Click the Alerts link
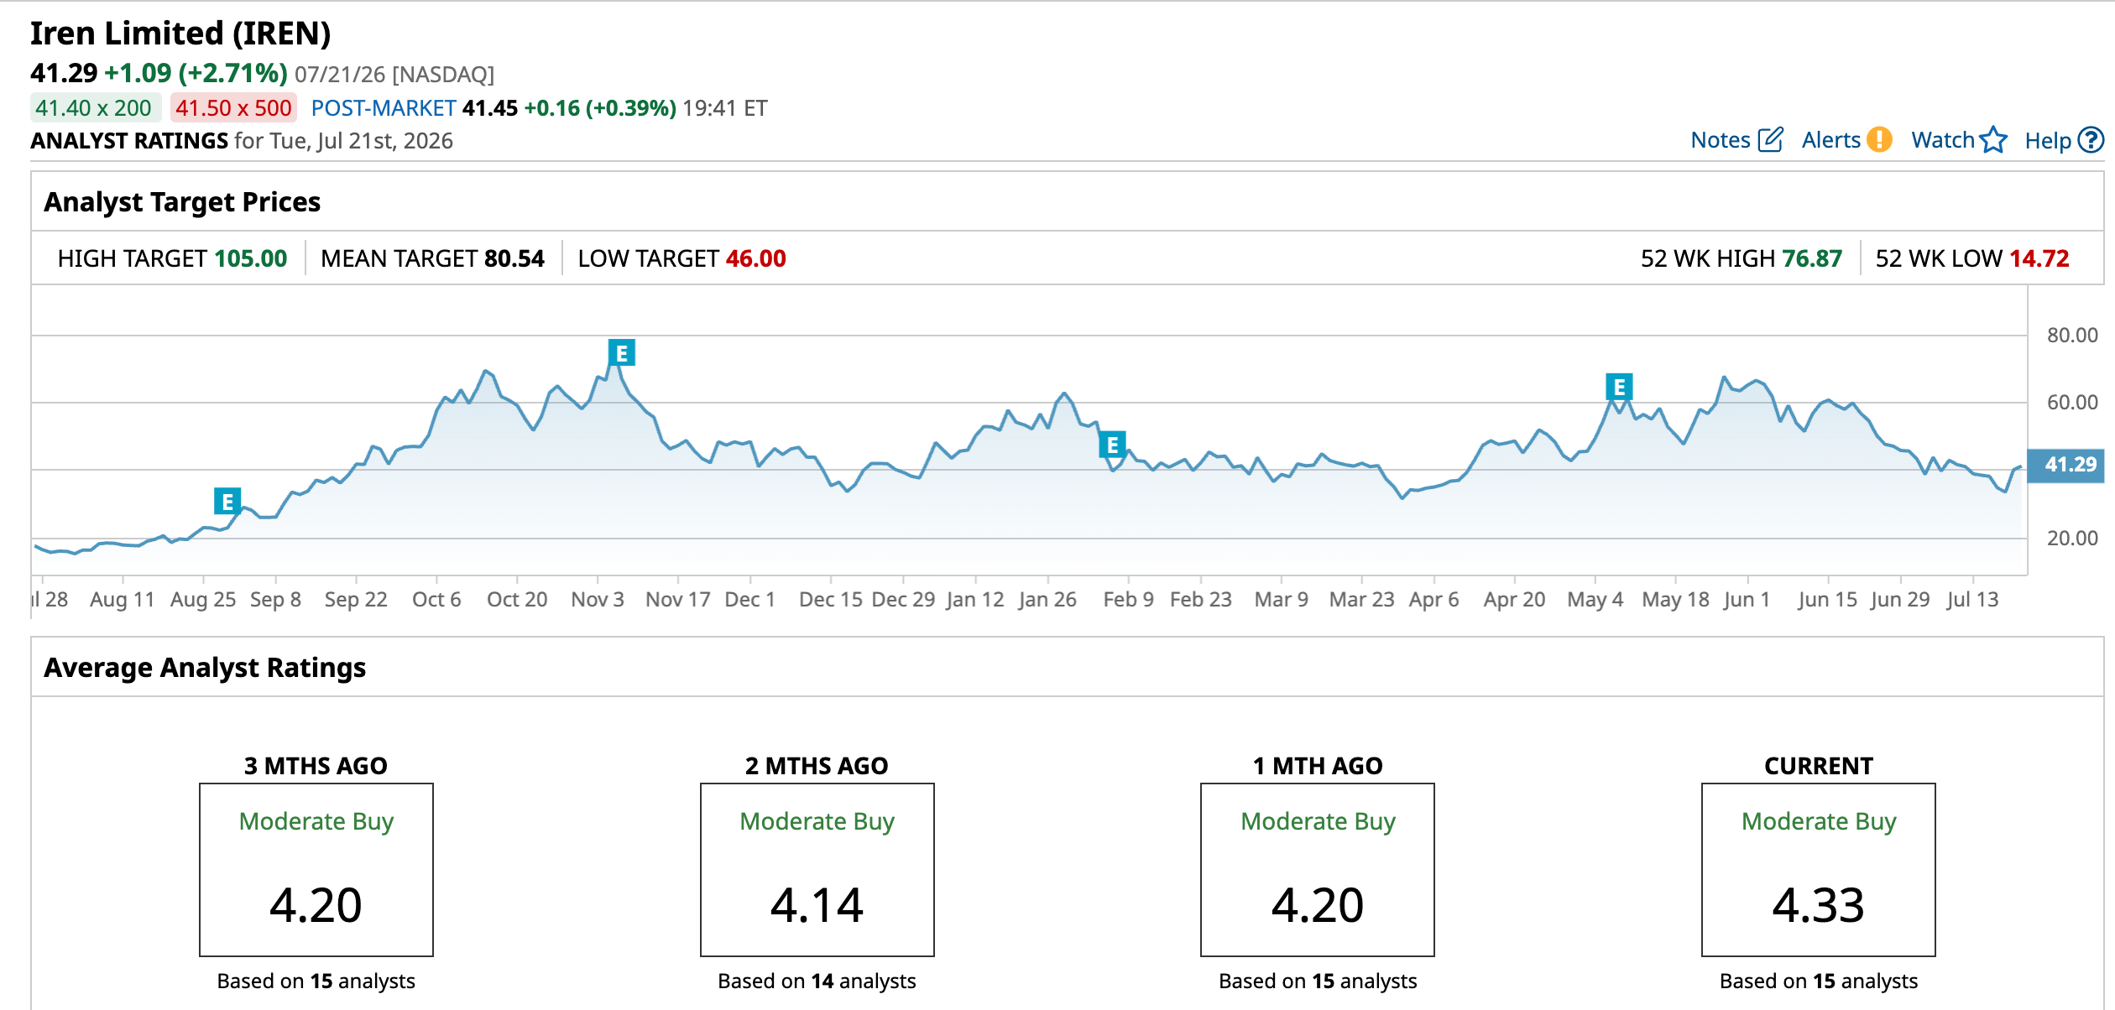Image resolution: width=2115 pixels, height=1010 pixels. [x=1830, y=140]
